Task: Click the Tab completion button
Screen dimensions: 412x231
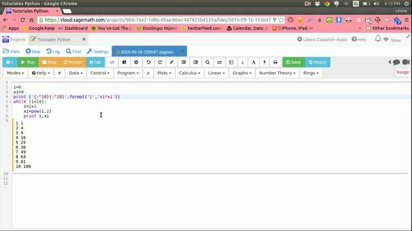Action: coord(95,62)
